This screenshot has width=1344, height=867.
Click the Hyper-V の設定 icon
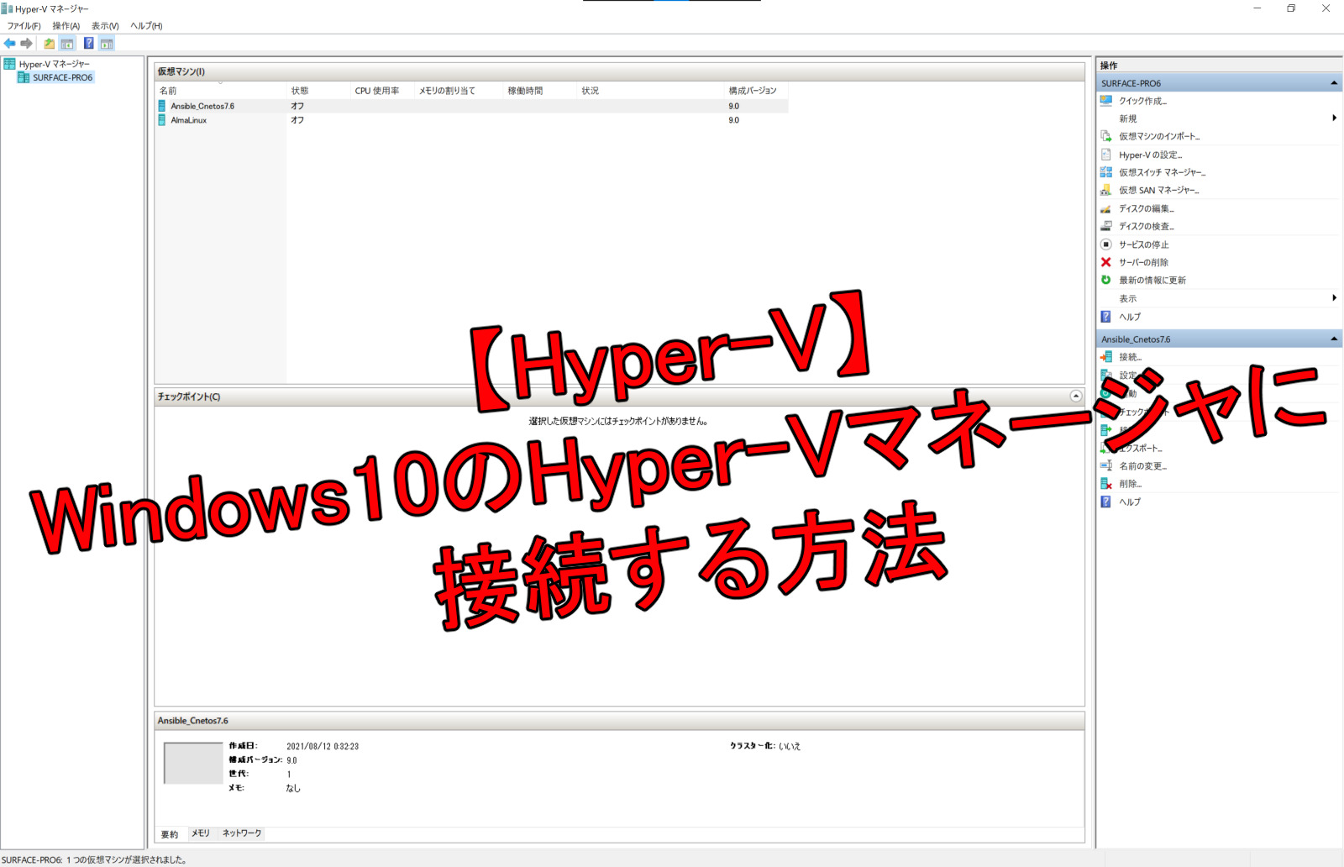pos(1106,155)
